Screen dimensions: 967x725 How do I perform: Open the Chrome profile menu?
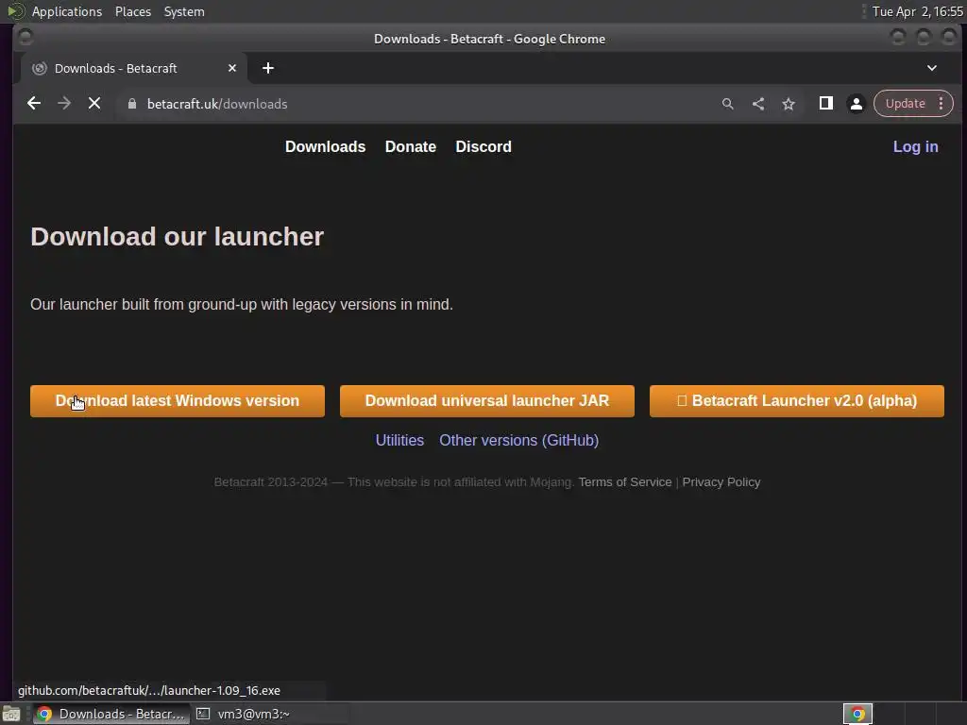coord(856,104)
